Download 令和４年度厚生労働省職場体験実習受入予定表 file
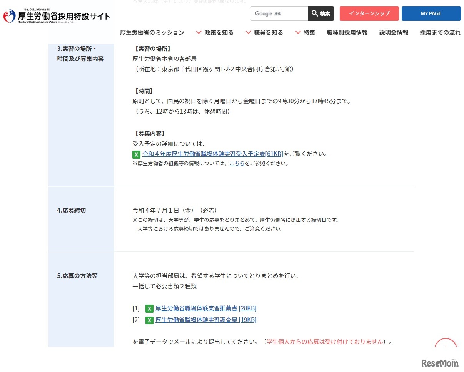This screenshot has height=372, width=464. (x=213, y=154)
